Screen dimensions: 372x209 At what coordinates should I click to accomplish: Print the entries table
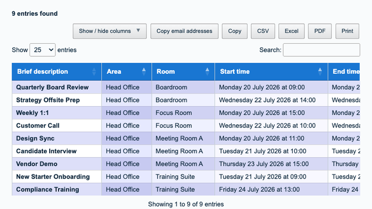[x=347, y=31]
